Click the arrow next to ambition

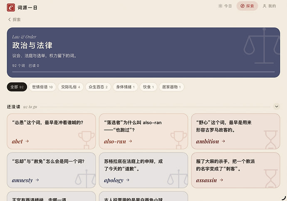(223, 141)
